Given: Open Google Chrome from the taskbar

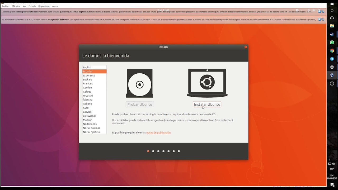Looking at the screenshot, I should coord(332,51).
